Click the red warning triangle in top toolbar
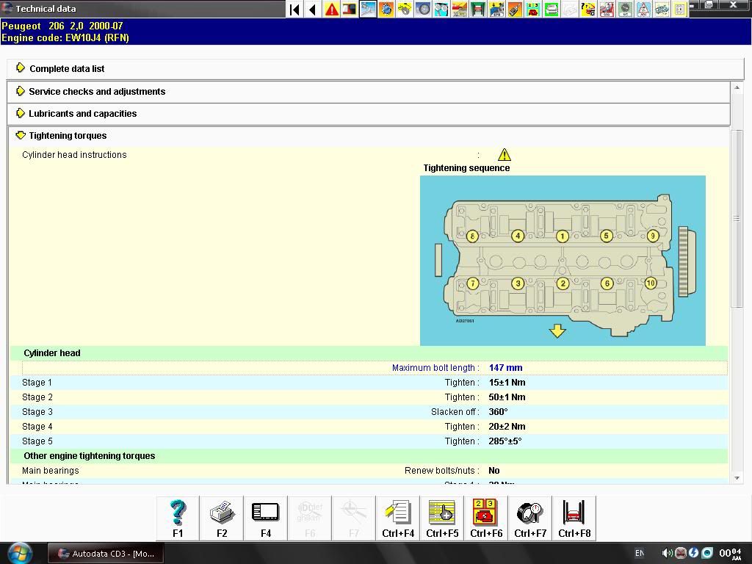The height and width of the screenshot is (564, 752). click(332, 10)
